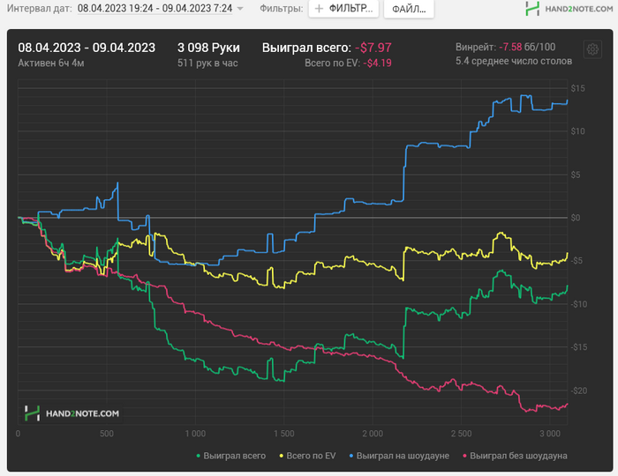
Task: Click the Выиграл всего -$7.97 value
Action: [x=373, y=48]
